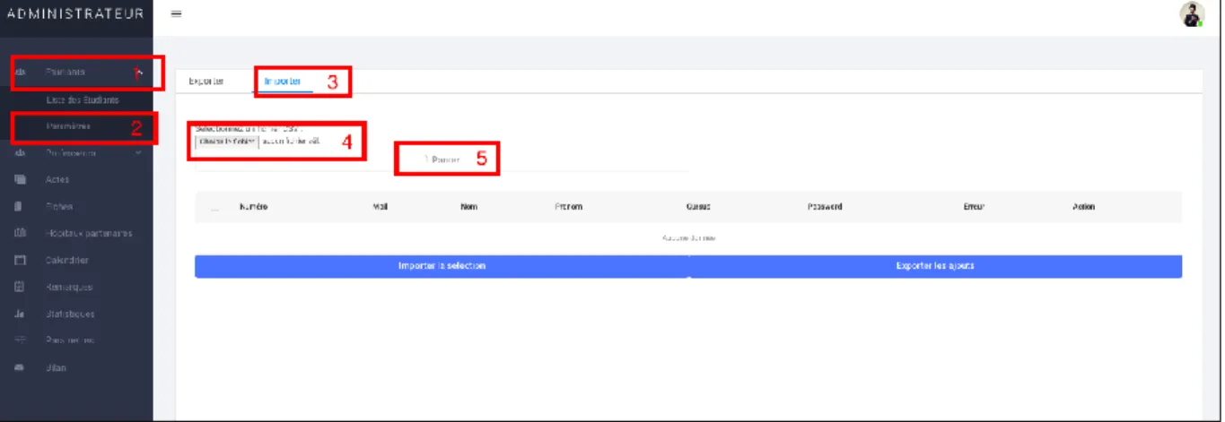Click the Numéro column header

point(253,207)
